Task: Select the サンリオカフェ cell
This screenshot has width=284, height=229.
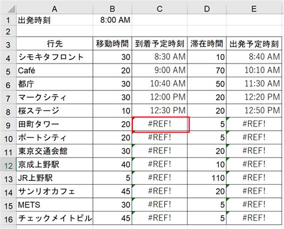Action: 55,191
